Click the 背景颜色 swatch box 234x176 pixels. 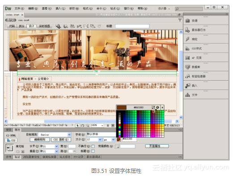click(x=117, y=147)
